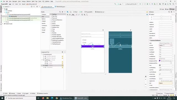This screenshot has height=100, width=177.
Task: Open the style attribute dropdown arrow
Action: (171, 43)
